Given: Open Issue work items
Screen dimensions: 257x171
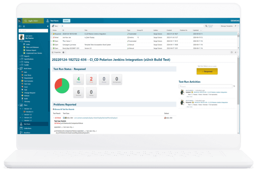Looking at the screenshot, I should 25,87.
